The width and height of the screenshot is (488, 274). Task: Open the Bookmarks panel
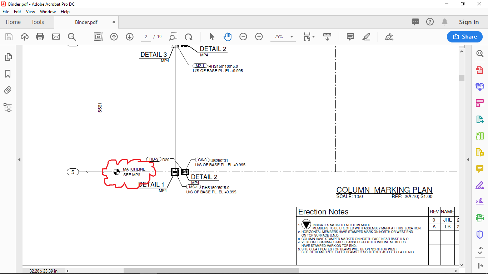click(8, 73)
